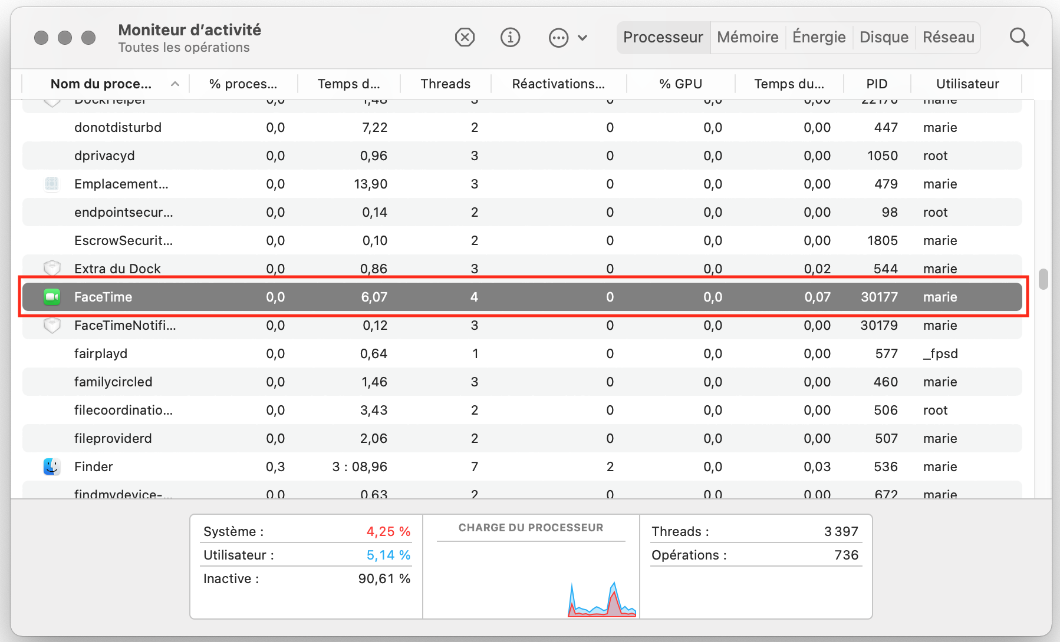Select the dprivacyd process
Screen dimensions: 1060x642
pos(104,155)
